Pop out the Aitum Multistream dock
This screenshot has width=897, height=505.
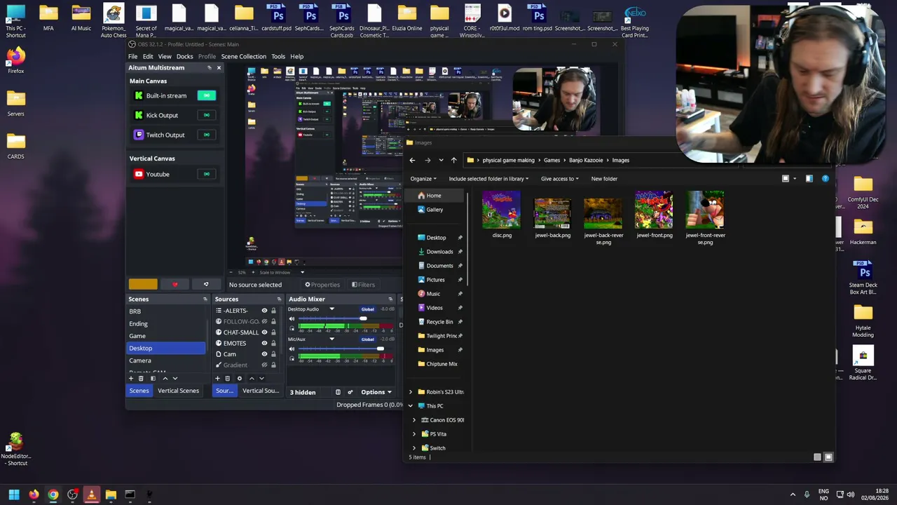(x=209, y=67)
